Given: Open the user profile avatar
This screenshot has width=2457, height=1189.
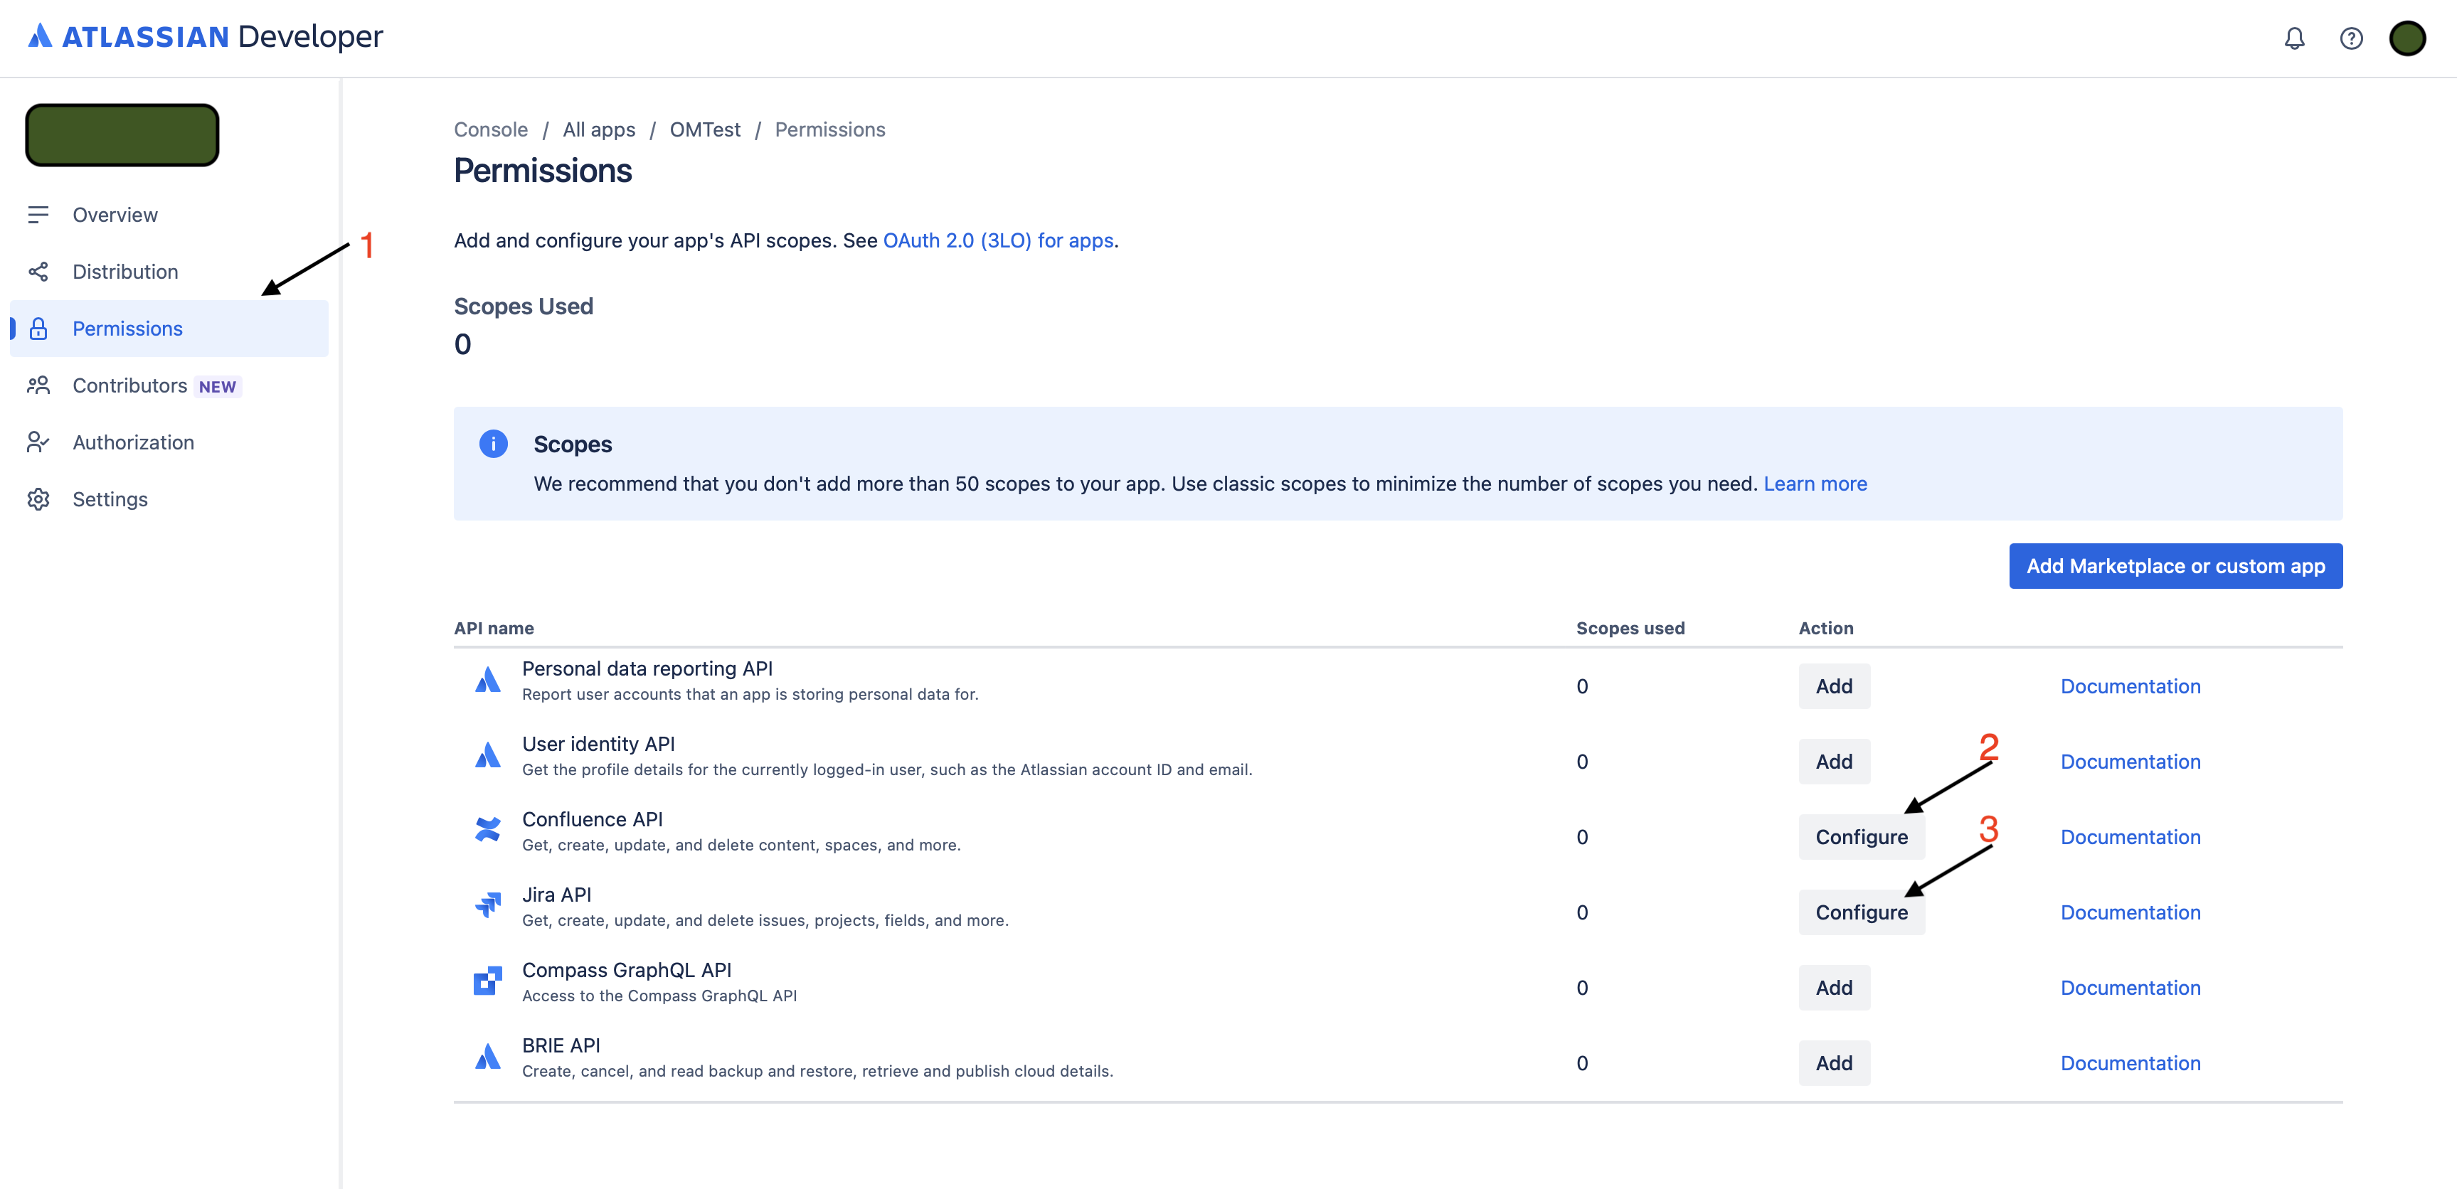Looking at the screenshot, I should click(2407, 38).
